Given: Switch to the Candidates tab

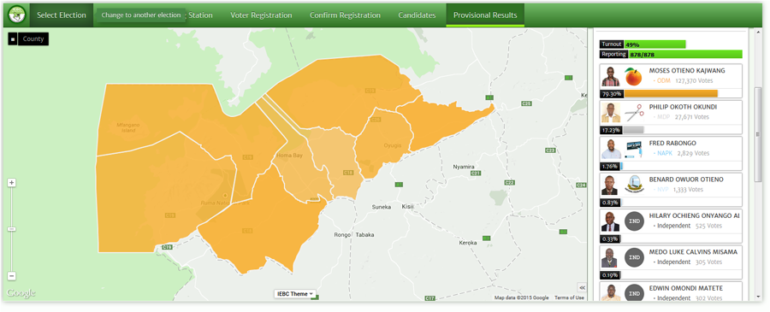Looking at the screenshot, I should point(417,15).
